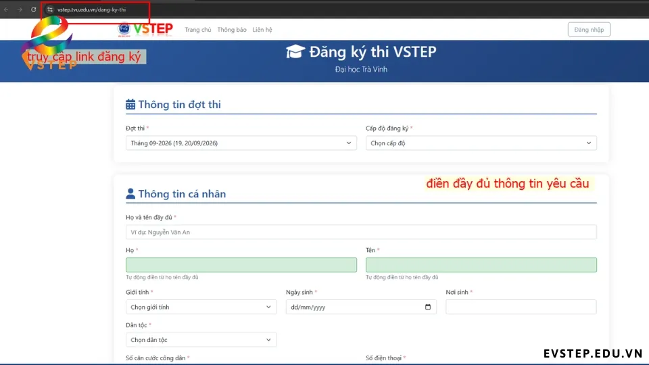The height and width of the screenshot is (365, 649).
Task: Click the Ngày sinh date field
Action: [361, 307]
